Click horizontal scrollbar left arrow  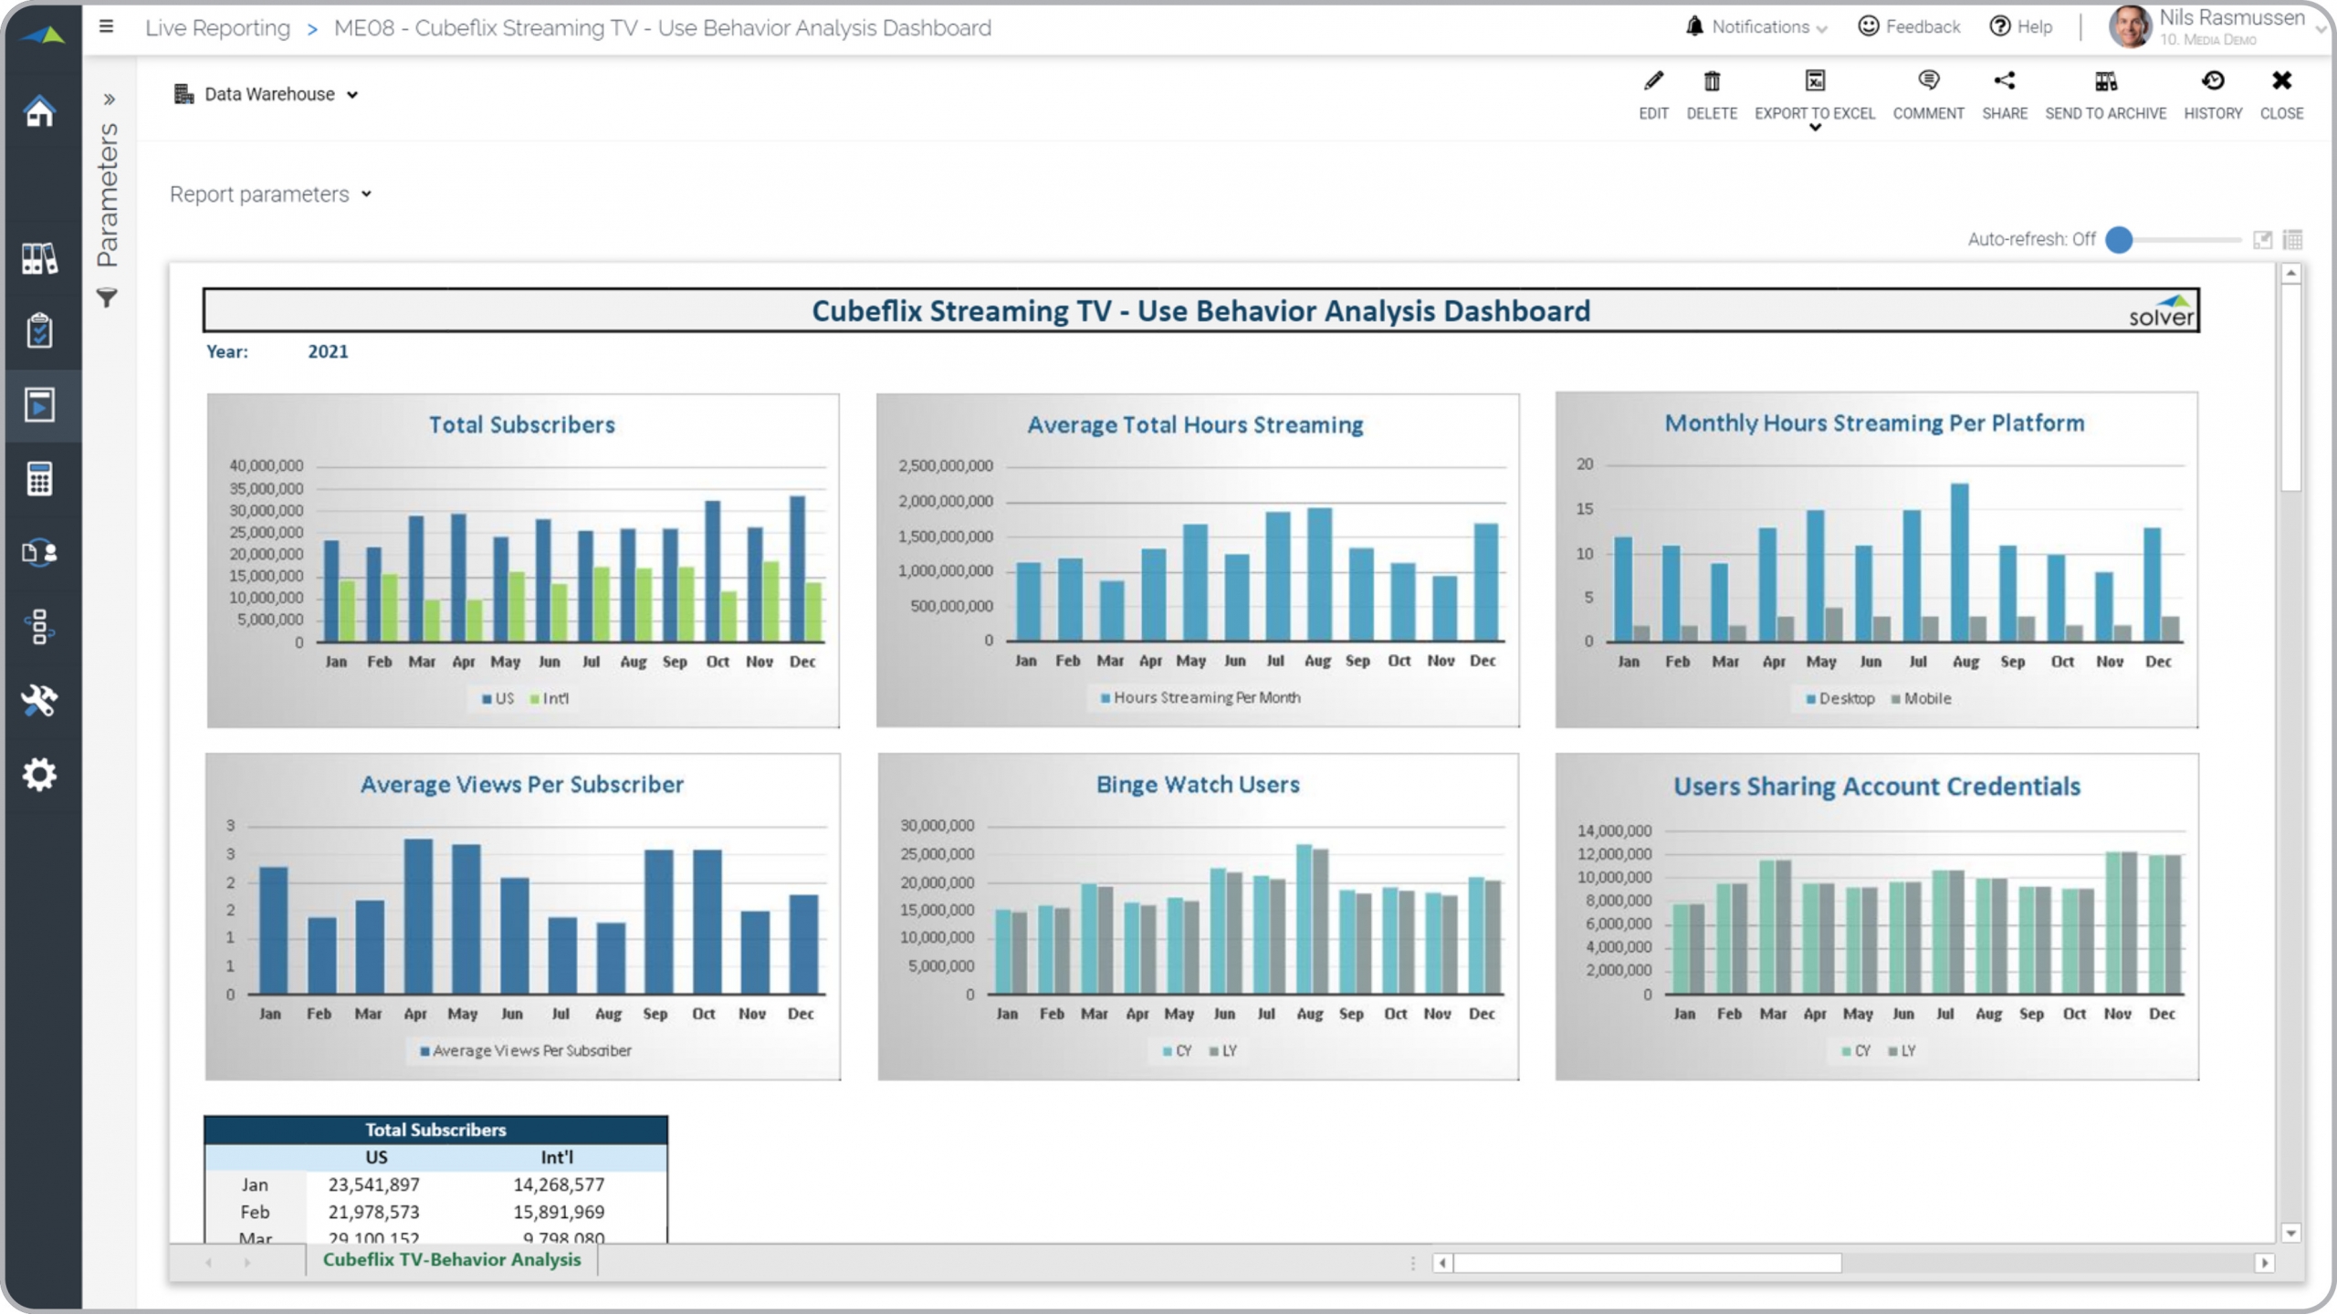coord(1442,1263)
